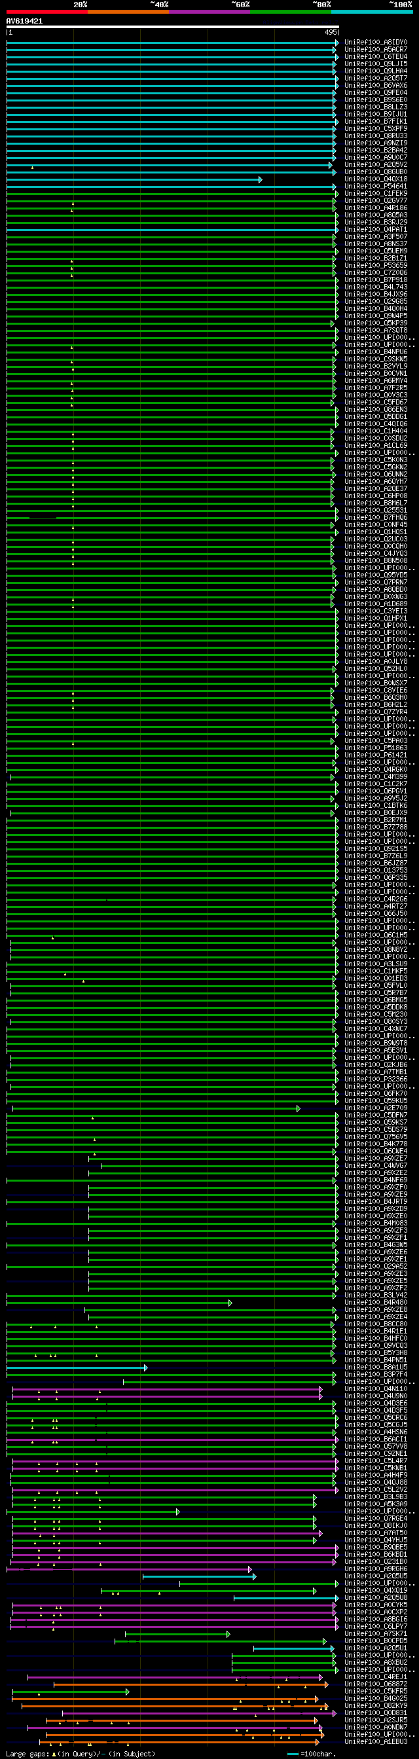Select the UniRef100_C6TEU4 label

pos(376,57)
